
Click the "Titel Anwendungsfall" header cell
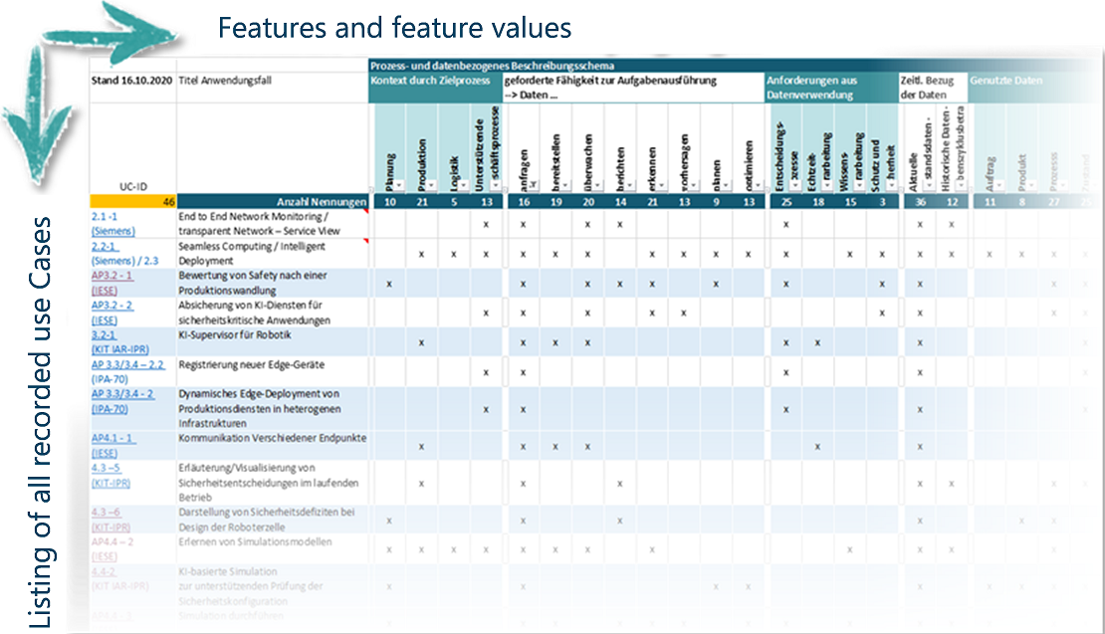click(x=272, y=88)
